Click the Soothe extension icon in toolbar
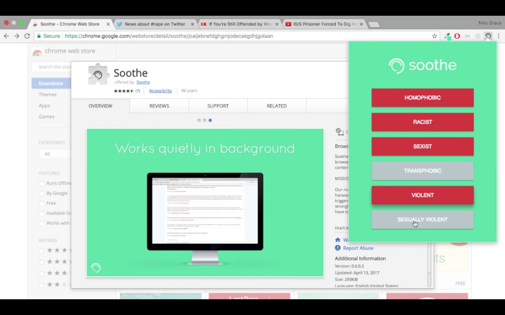The height and width of the screenshot is (315, 505). coord(488,36)
